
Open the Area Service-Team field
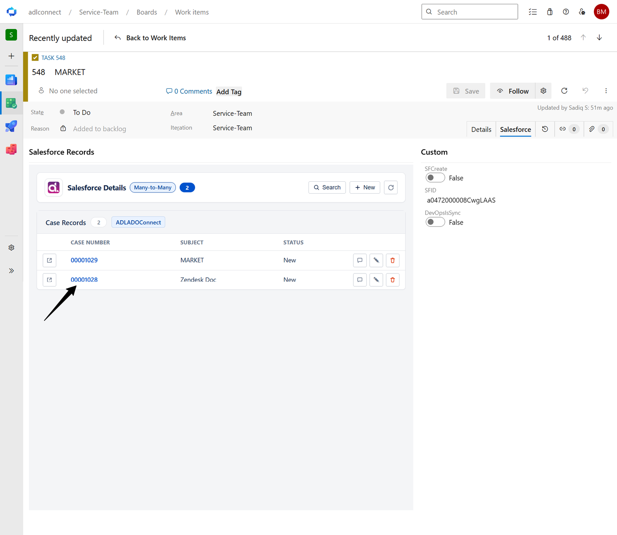(x=233, y=113)
